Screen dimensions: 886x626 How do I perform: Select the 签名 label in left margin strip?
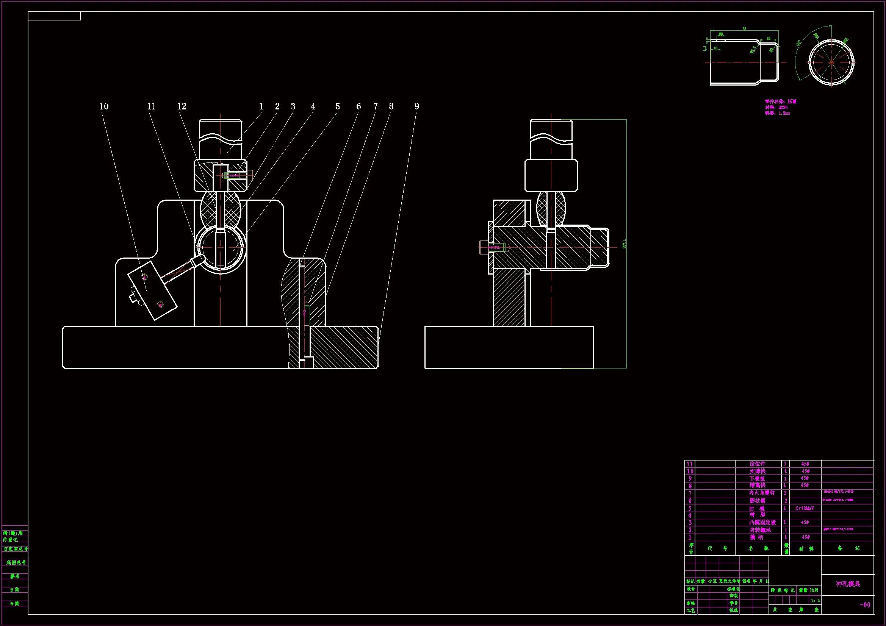click(15, 576)
